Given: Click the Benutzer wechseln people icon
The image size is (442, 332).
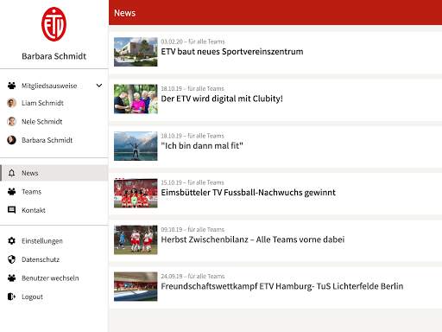Looking at the screenshot, I should (11, 278).
